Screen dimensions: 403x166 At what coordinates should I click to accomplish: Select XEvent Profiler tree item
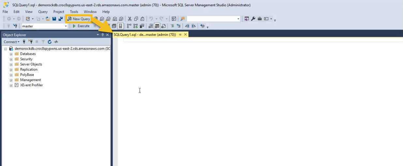point(31,85)
